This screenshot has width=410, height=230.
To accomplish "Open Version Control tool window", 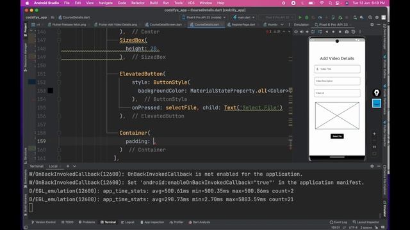I will click(x=44, y=222).
